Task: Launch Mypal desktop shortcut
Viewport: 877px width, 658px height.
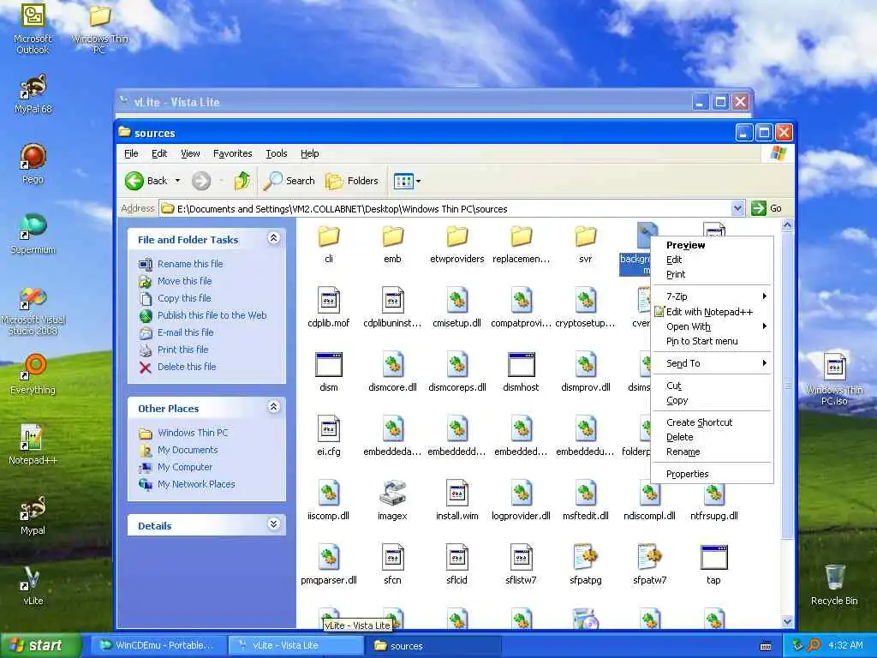Action: (x=33, y=515)
